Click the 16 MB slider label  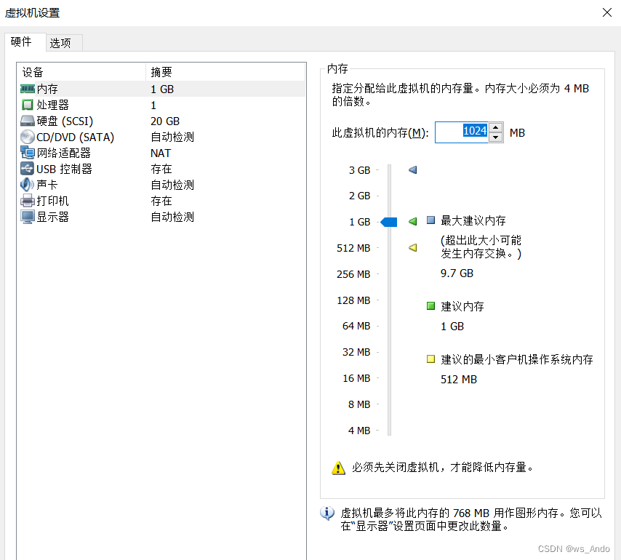(x=356, y=378)
